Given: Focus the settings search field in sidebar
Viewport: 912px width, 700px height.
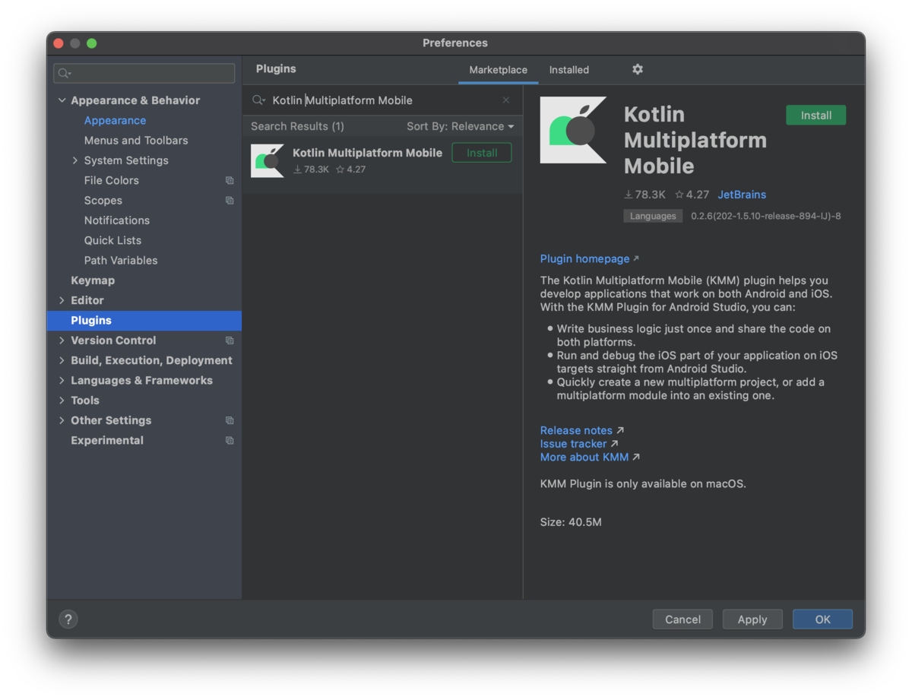Looking at the screenshot, I should pos(144,73).
